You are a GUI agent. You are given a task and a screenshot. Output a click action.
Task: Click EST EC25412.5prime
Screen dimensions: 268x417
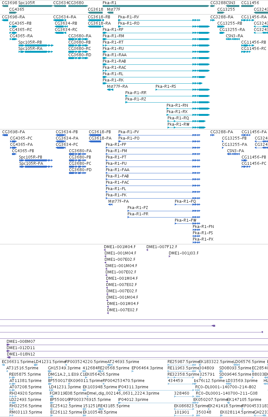pos(66,406)
